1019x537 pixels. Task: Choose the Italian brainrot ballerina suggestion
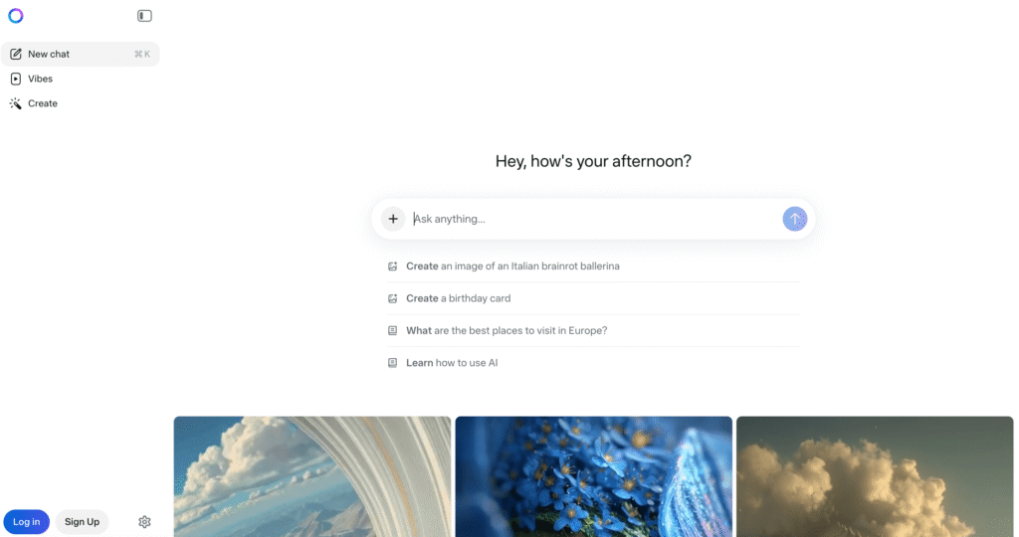[512, 267]
